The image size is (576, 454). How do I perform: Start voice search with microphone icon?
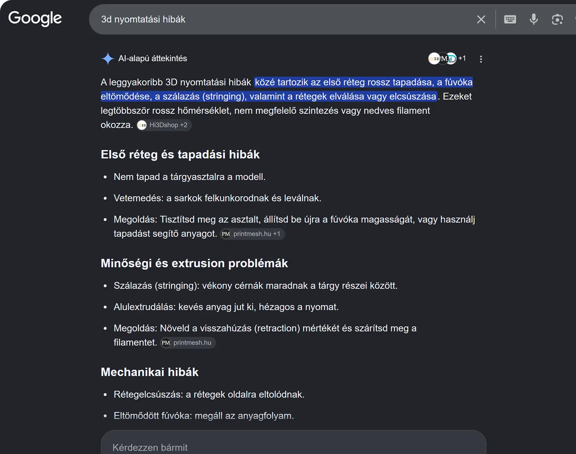pyautogui.click(x=534, y=19)
